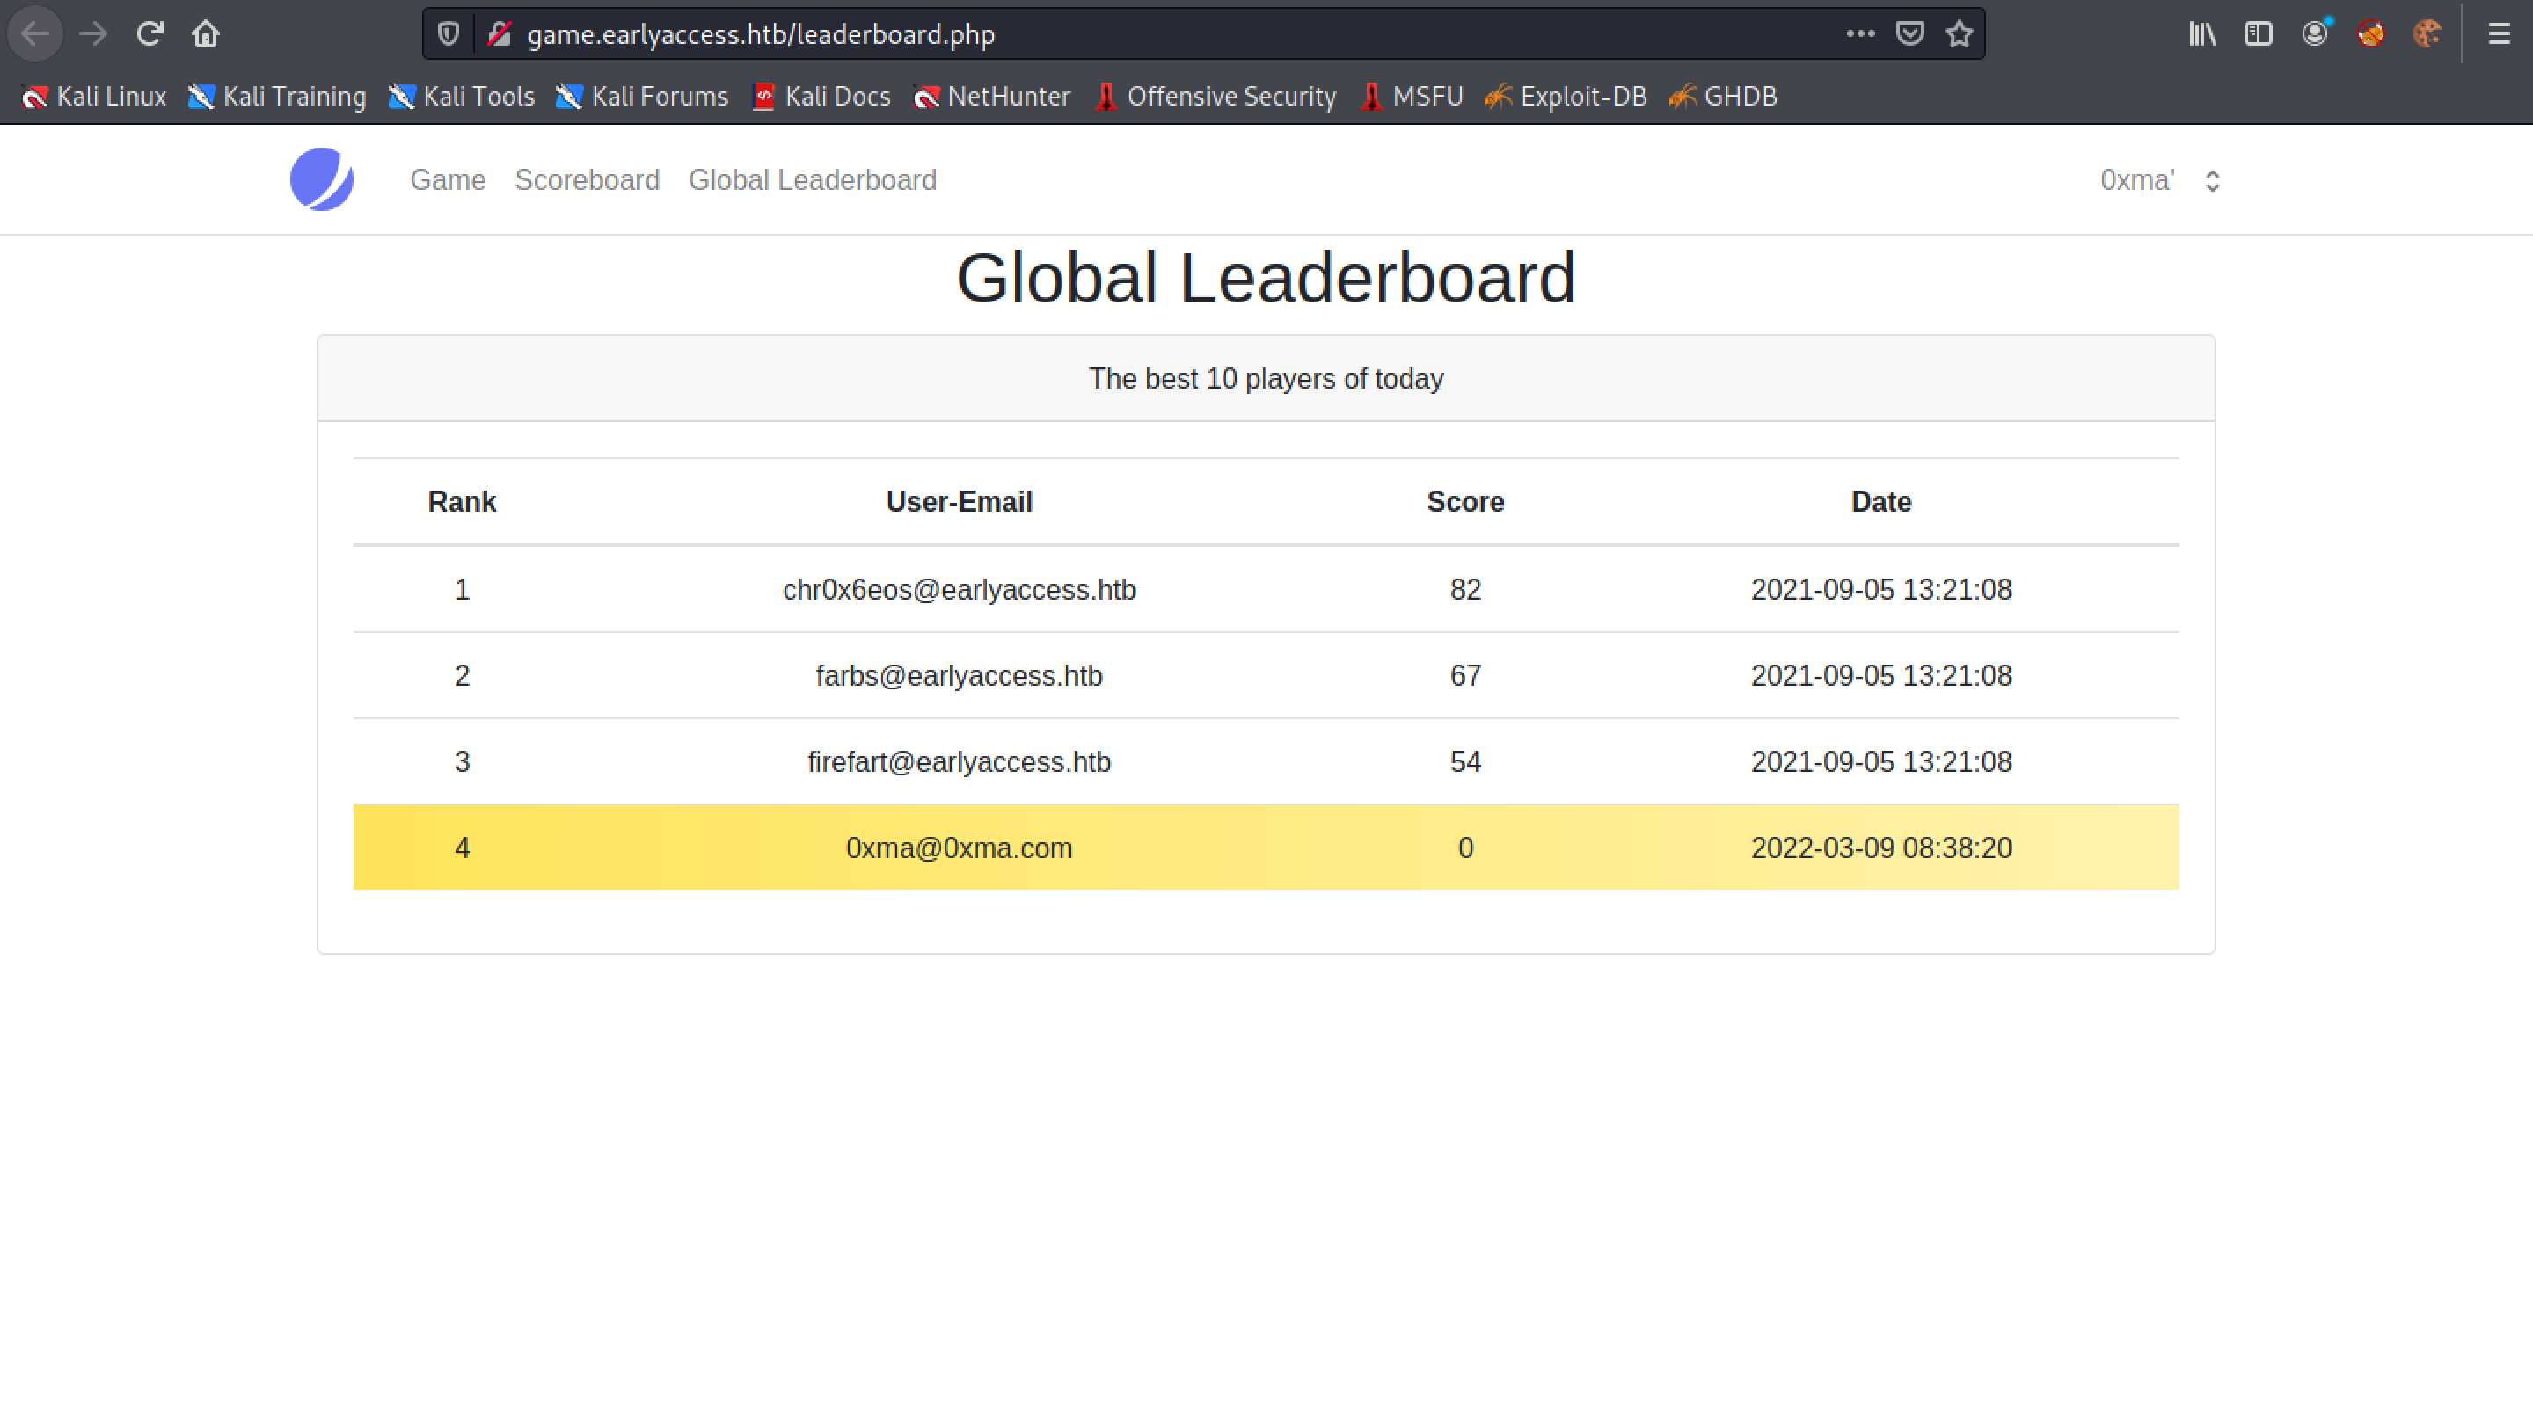This screenshot has height=1419, width=2533.
Task: Click the Score column header
Action: [x=1465, y=502]
